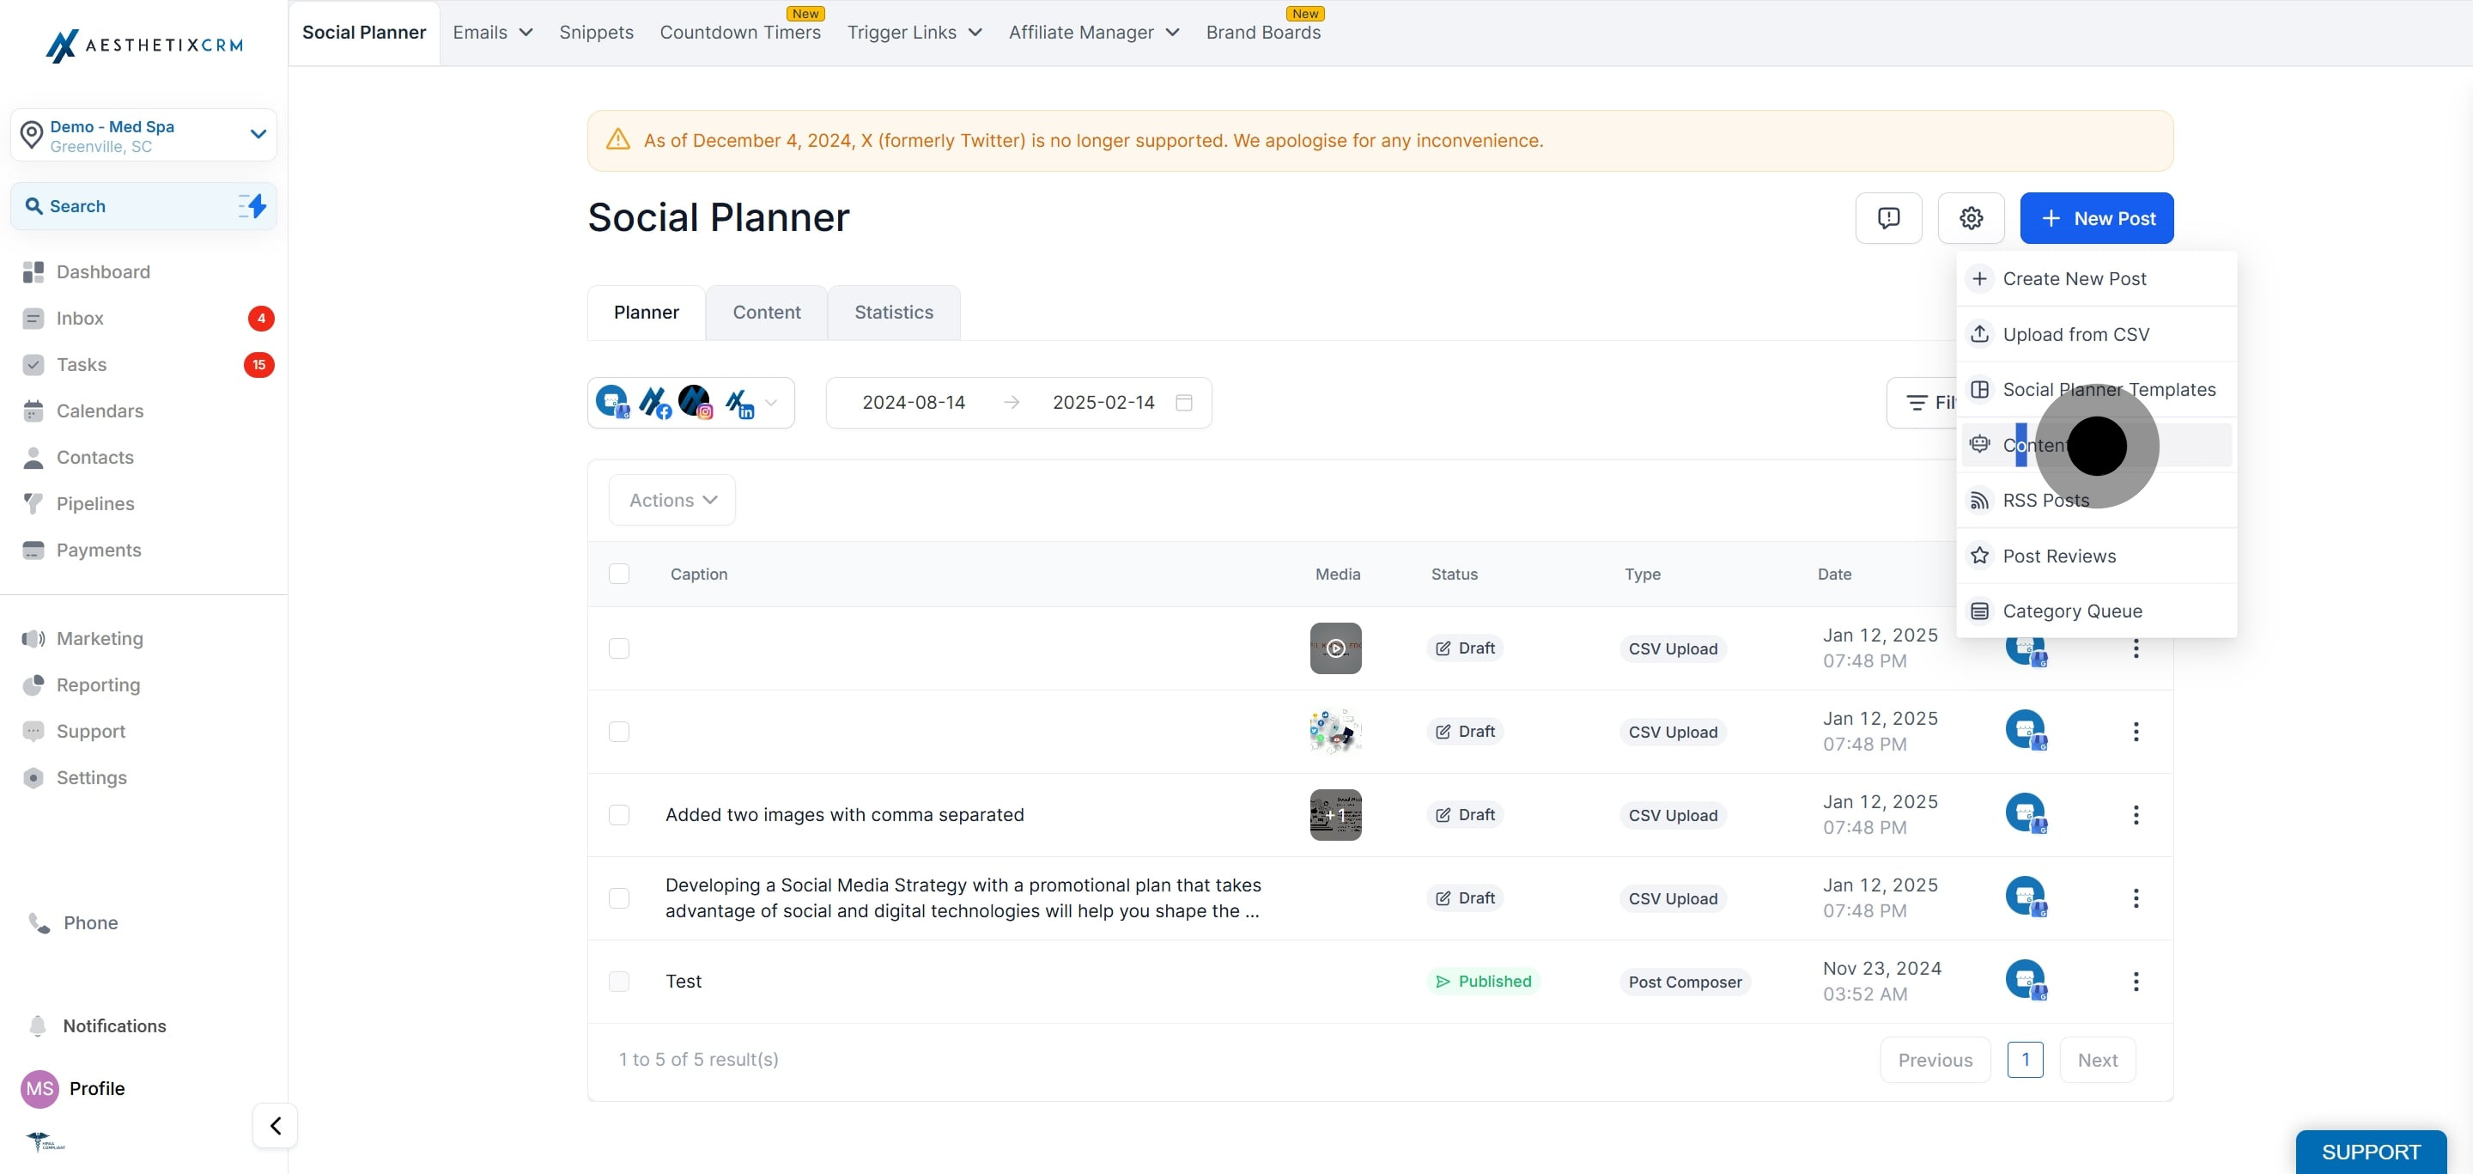Click the start date 2024-08-14 field
Image resolution: width=2473 pixels, height=1174 pixels.
pyautogui.click(x=913, y=402)
